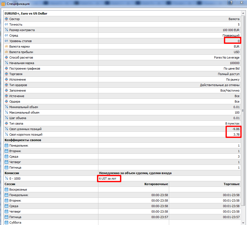Click the fraction icon next to Размер контракта

tap(6, 30)
